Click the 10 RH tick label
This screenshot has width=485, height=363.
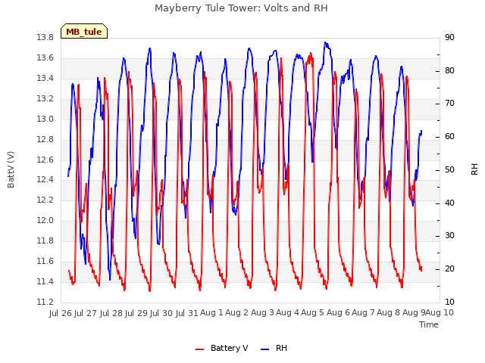pos(449,302)
